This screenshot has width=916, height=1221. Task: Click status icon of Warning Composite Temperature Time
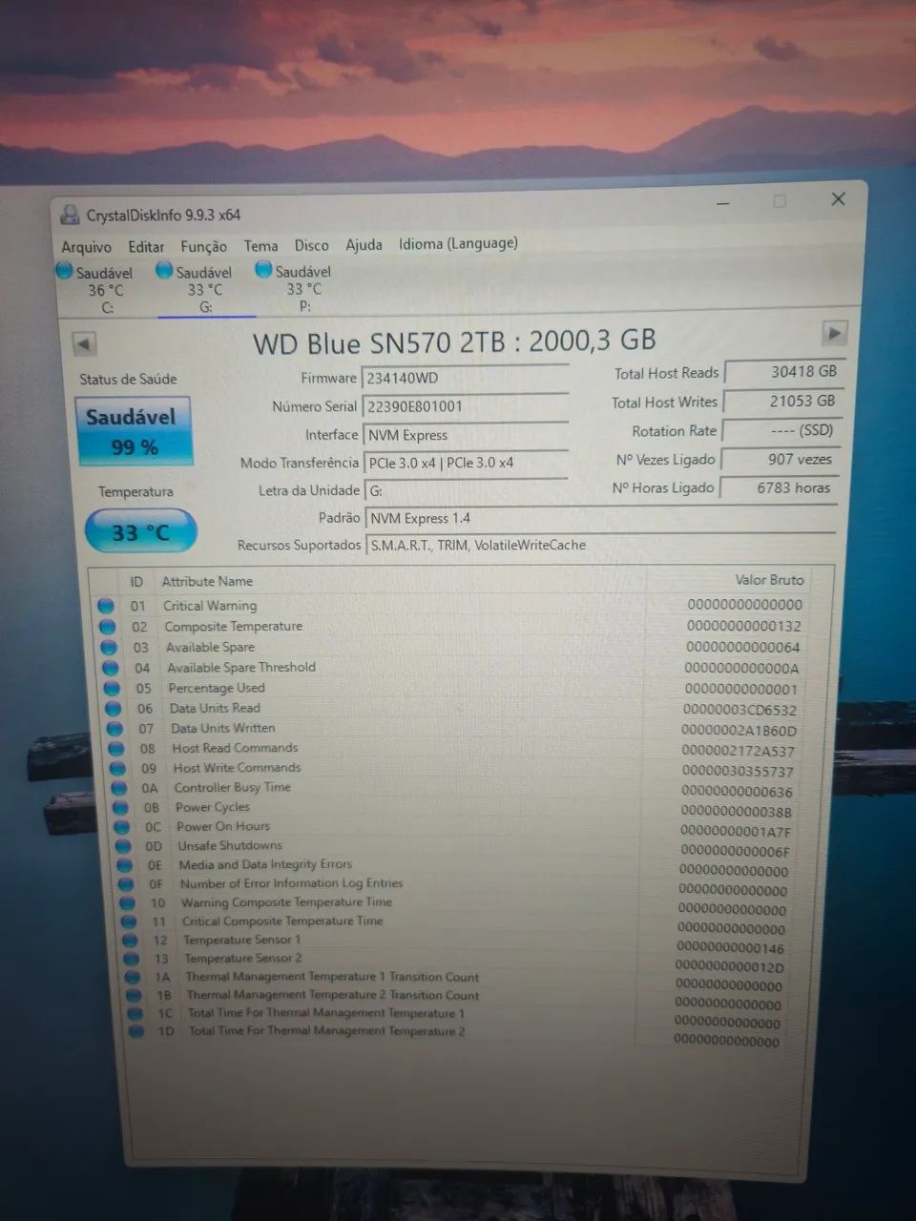(128, 903)
